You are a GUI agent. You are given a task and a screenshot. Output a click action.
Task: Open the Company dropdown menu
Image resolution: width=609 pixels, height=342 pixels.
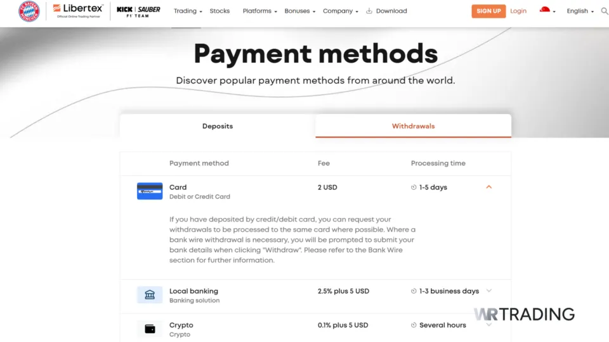pyautogui.click(x=341, y=11)
